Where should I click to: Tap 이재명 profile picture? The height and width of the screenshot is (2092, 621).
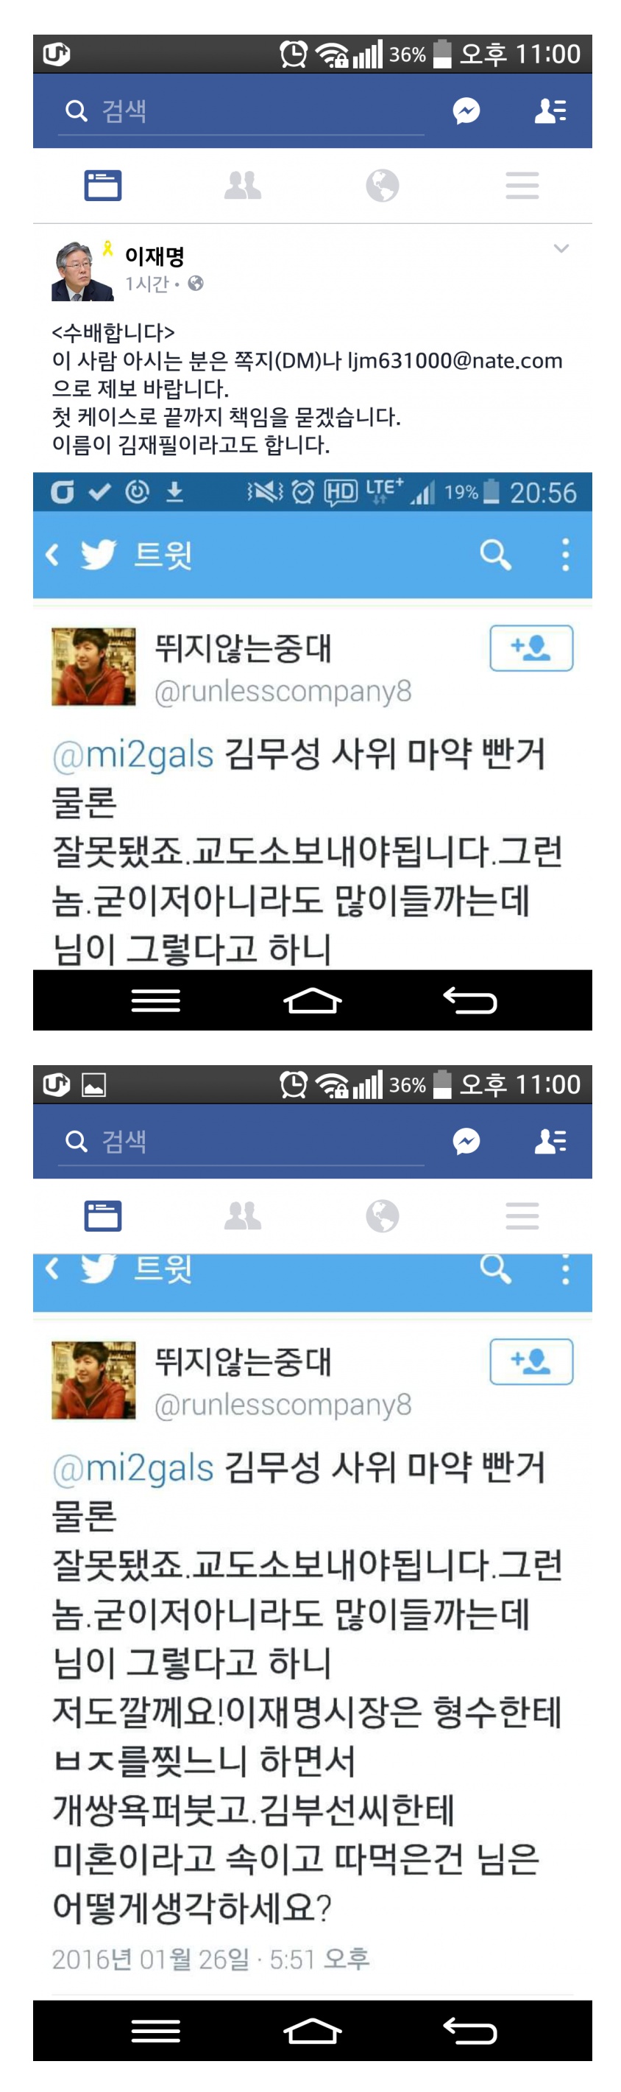[x=82, y=270]
